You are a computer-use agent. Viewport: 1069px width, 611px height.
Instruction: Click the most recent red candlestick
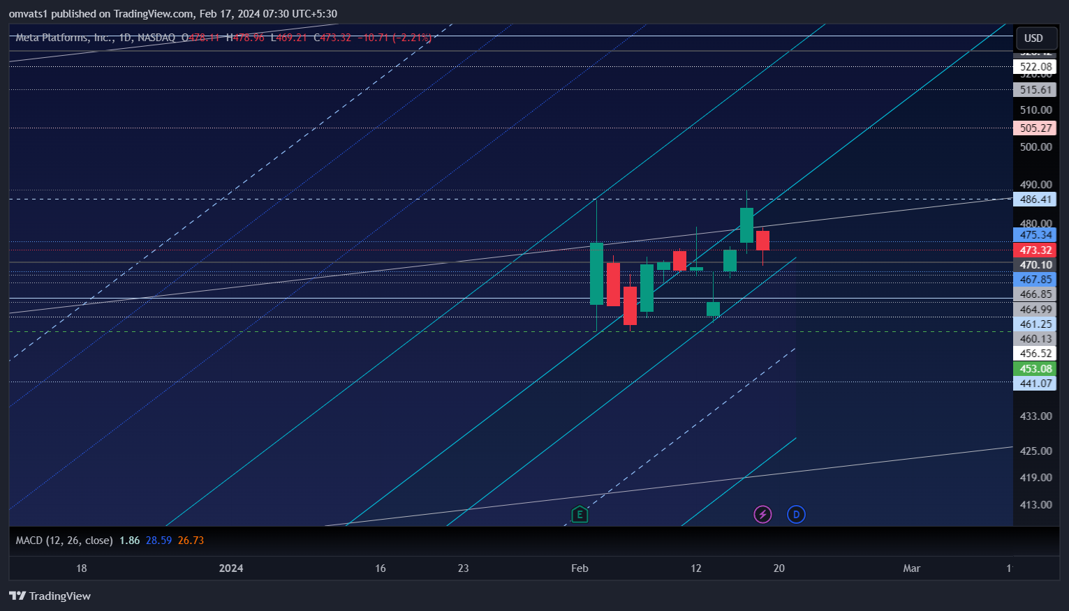click(x=762, y=241)
